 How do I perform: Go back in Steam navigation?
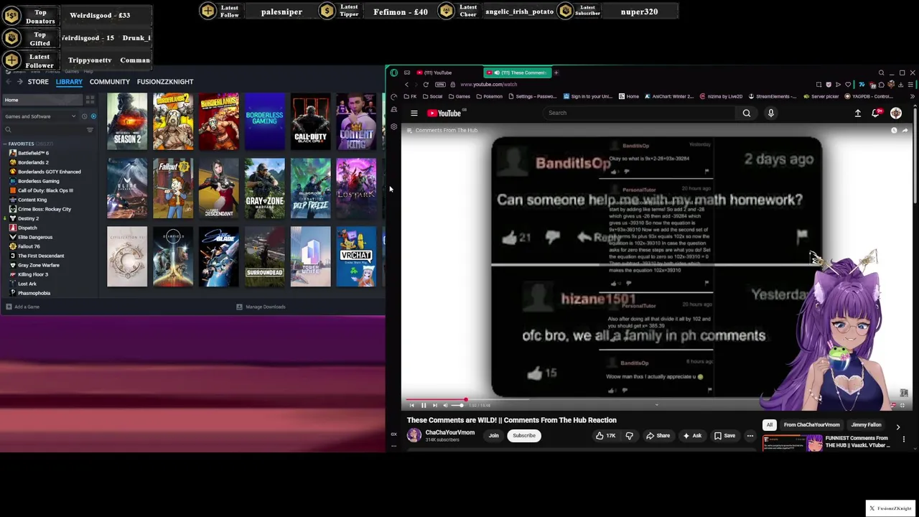pyautogui.click(x=9, y=82)
